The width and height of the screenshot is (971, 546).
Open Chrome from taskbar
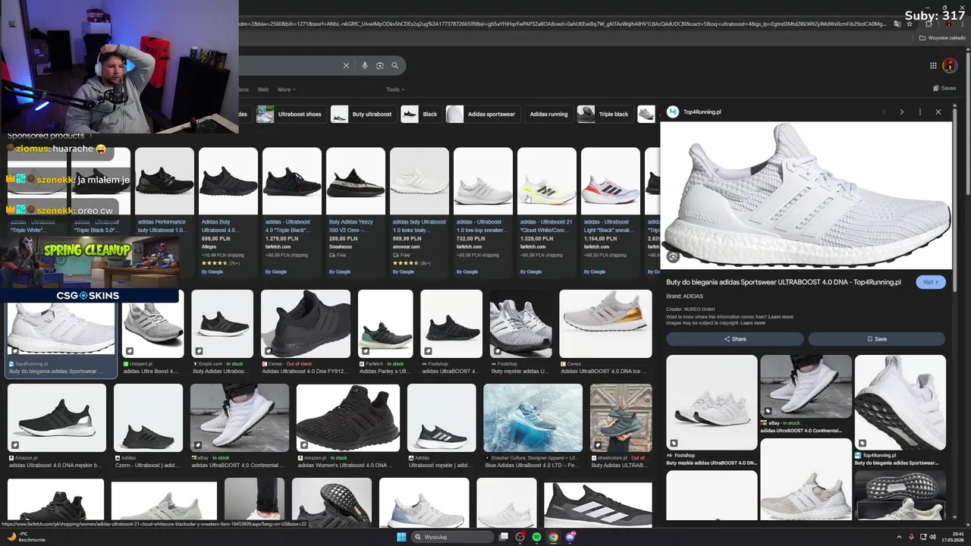pos(553,537)
